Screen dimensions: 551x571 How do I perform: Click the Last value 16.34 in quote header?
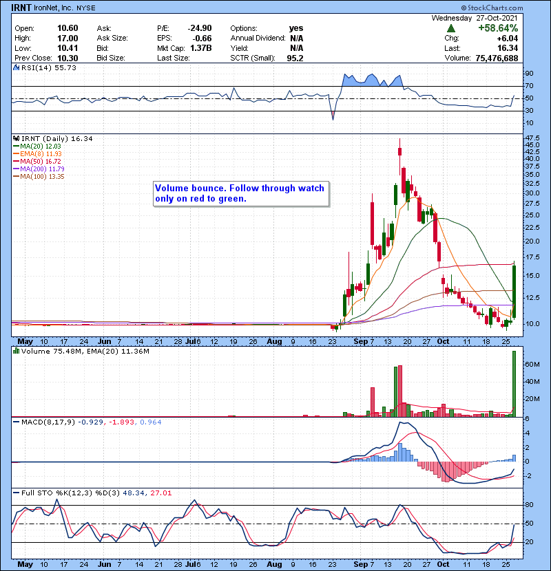click(508, 48)
